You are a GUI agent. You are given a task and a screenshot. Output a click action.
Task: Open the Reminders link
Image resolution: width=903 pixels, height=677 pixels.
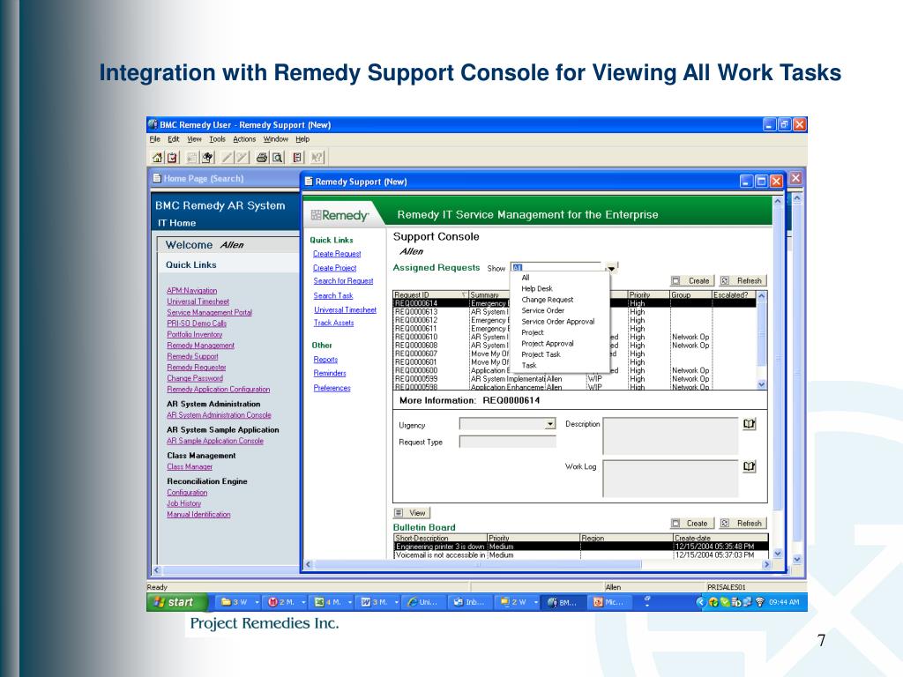(x=330, y=373)
